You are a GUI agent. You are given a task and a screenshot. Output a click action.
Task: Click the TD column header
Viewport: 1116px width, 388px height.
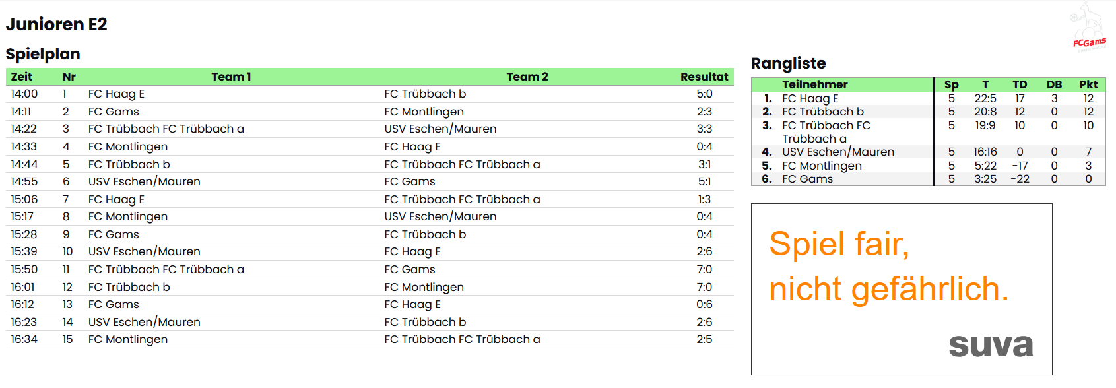pyautogui.click(x=1020, y=84)
